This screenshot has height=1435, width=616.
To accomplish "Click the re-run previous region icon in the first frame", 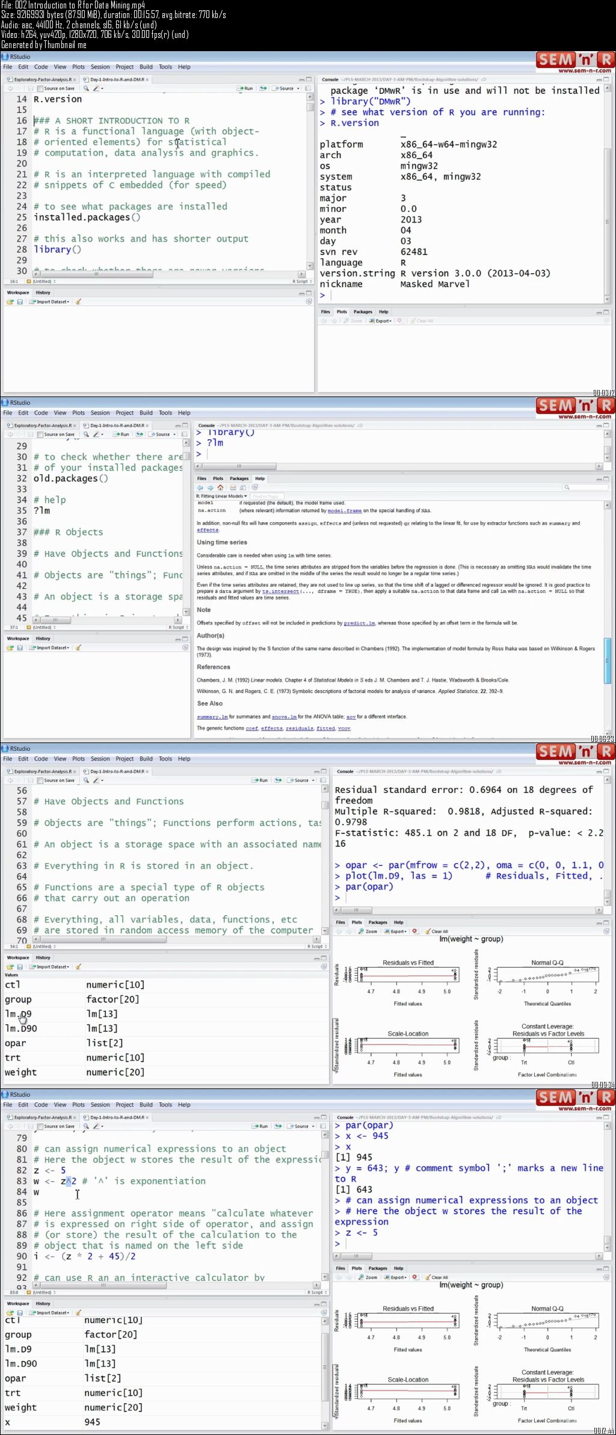I will 263,88.
